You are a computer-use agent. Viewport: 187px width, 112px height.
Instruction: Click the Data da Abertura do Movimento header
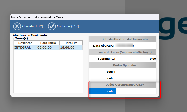point(123,39)
